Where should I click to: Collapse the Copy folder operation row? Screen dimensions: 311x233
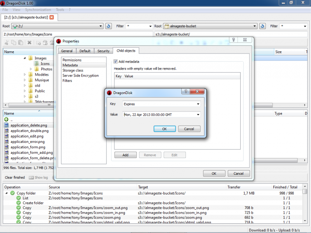click(7, 193)
